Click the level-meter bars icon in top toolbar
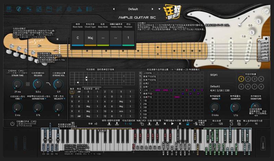 [x=89, y=9]
